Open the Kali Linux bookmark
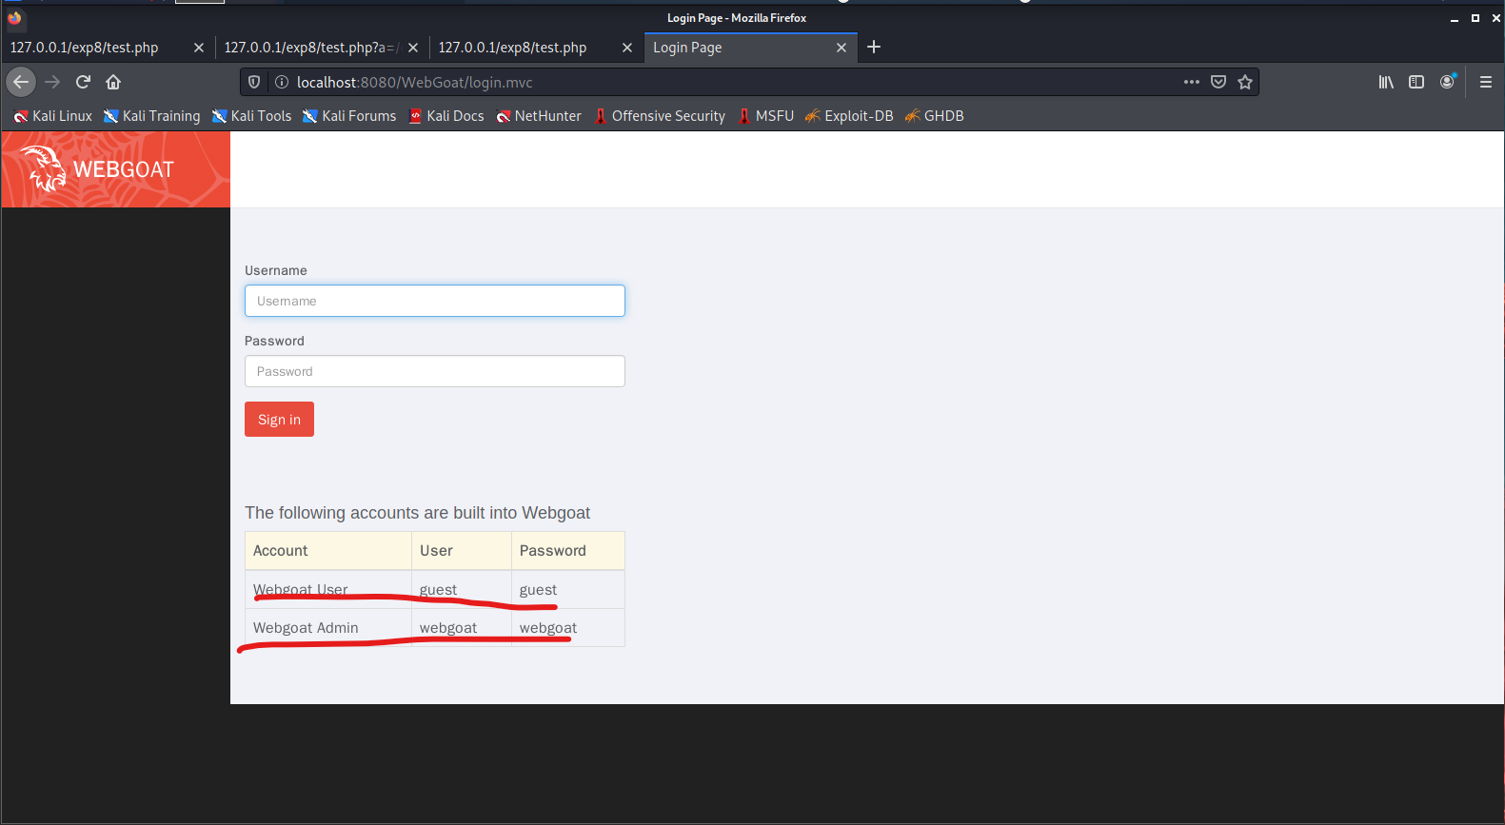Viewport: 1505px width, 825px height. pyautogui.click(x=52, y=116)
